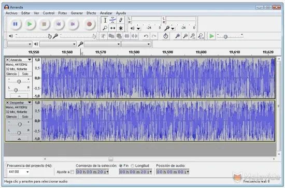This screenshot has width=285, height=188.
Task: Open the Pistas menu
Action: [x=63, y=13]
